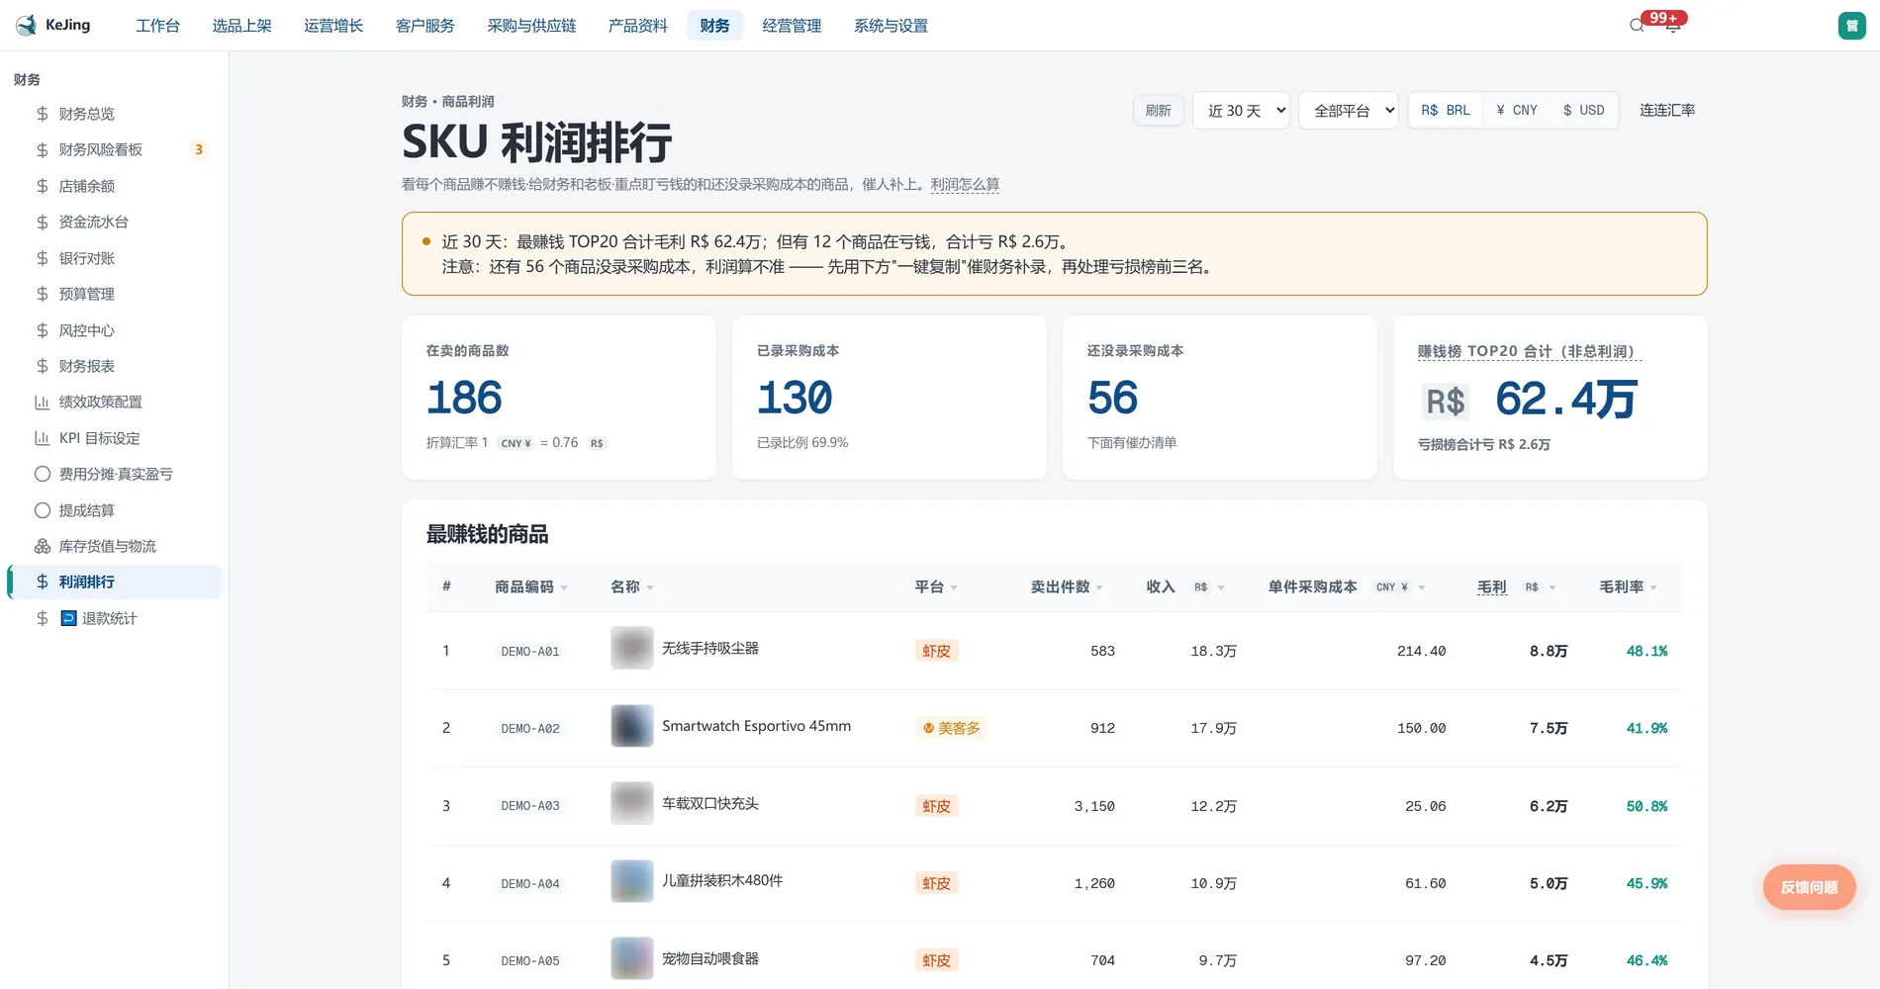Click dollar icon beside 预算管理
Image resolution: width=1880 pixels, height=989 pixels.
click(x=43, y=294)
